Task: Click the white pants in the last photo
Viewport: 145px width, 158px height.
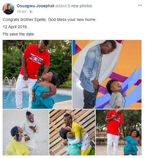Action: (x=113, y=144)
